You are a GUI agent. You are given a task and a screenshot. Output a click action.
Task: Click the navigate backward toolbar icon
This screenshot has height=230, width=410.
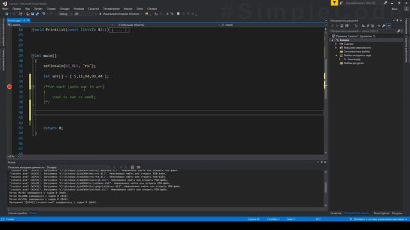7,14
